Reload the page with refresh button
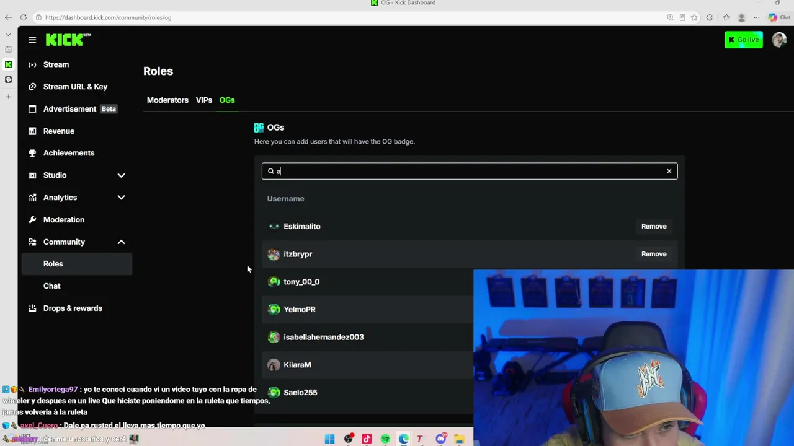This screenshot has height=446, width=794. pyautogui.click(x=24, y=17)
